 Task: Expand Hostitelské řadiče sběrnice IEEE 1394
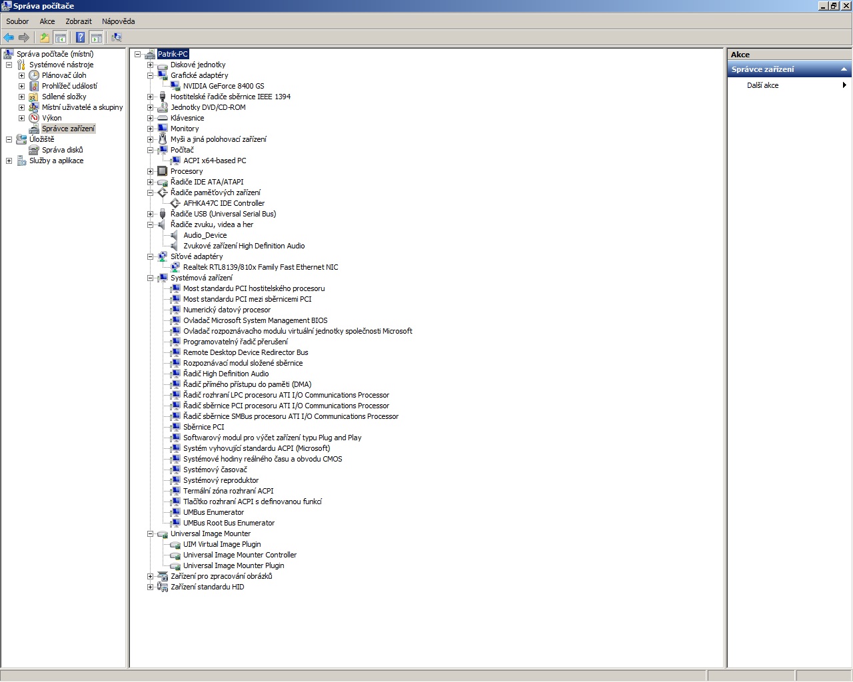click(x=150, y=97)
